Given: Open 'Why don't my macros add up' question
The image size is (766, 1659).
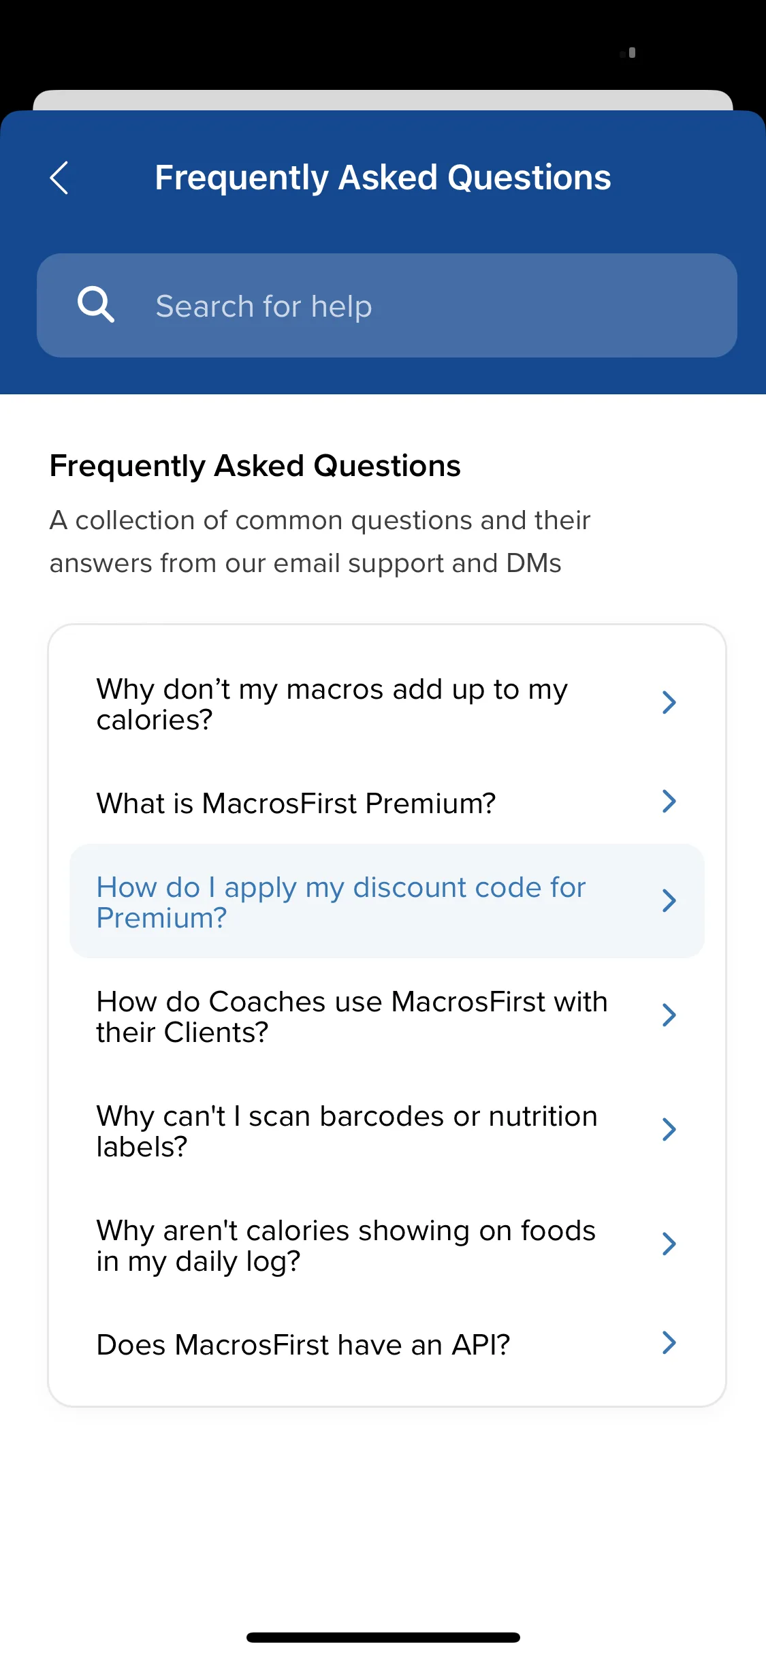Looking at the screenshot, I should (x=387, y=705).
